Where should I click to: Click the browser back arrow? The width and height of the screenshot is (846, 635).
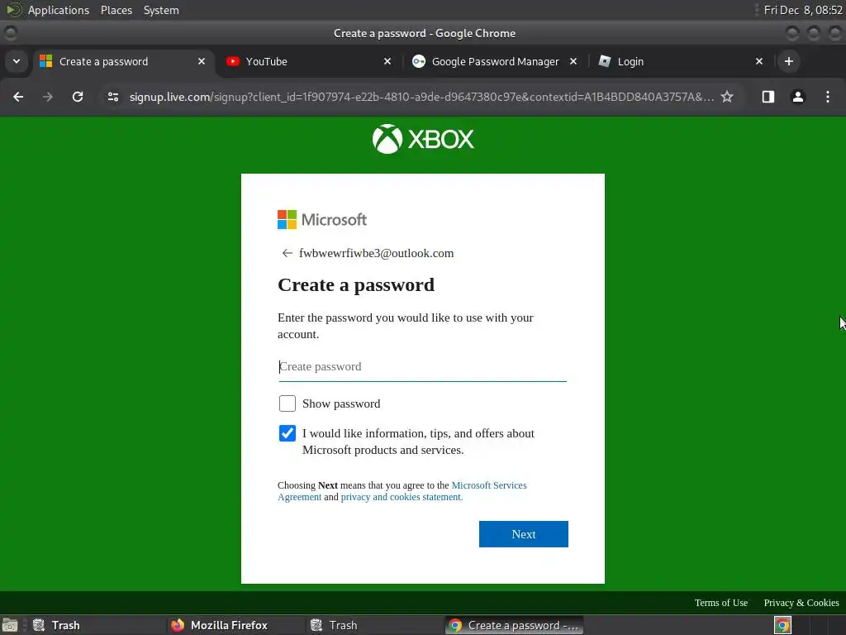(x=18, y=97)
